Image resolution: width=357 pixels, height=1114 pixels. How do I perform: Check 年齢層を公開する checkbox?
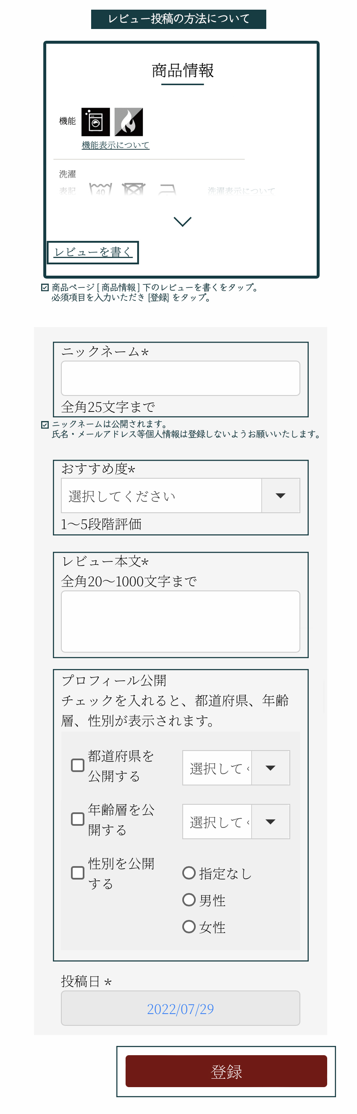point(78,819)
